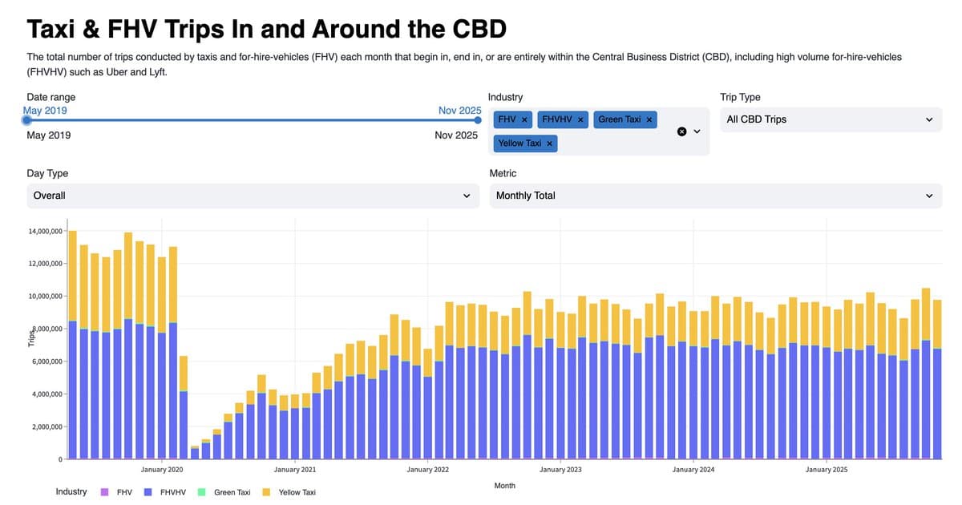Remove the FHV industry tag
The image size is (962, 505).
(x=524, y=119)
